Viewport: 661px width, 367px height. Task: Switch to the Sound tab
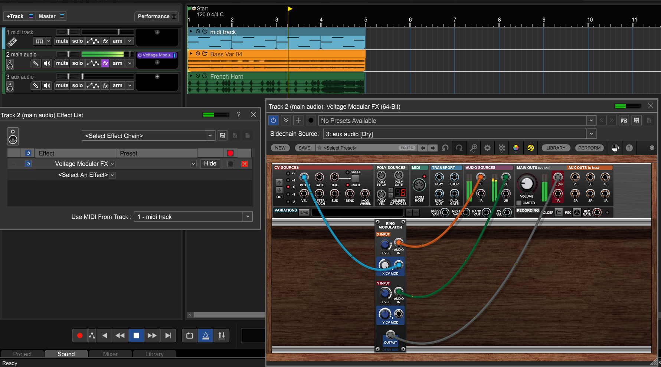coord(66,354)
